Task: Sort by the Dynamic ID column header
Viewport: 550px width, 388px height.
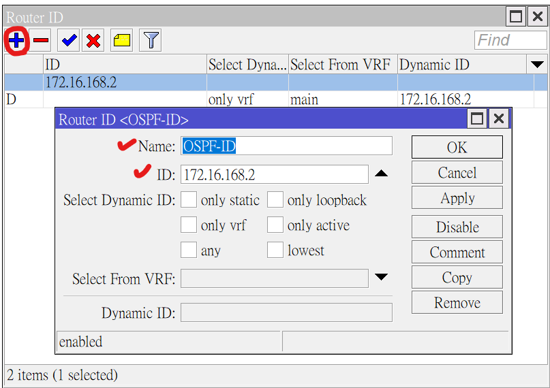Action: tap(461, 65)
